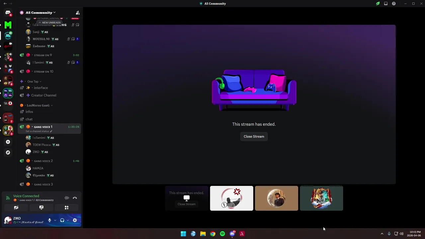Open Discord direct messages home icon
The height and width of the screenshot is (239, 425).
8,13
